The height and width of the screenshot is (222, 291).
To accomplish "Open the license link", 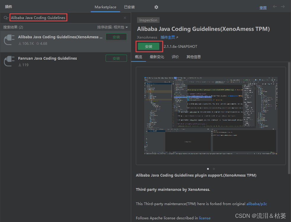I will 205,218.
